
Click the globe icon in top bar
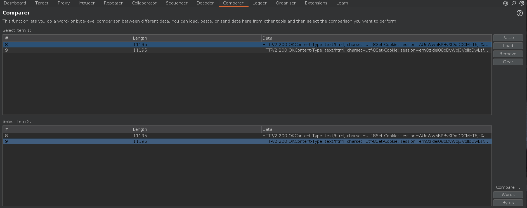point(505,3)
